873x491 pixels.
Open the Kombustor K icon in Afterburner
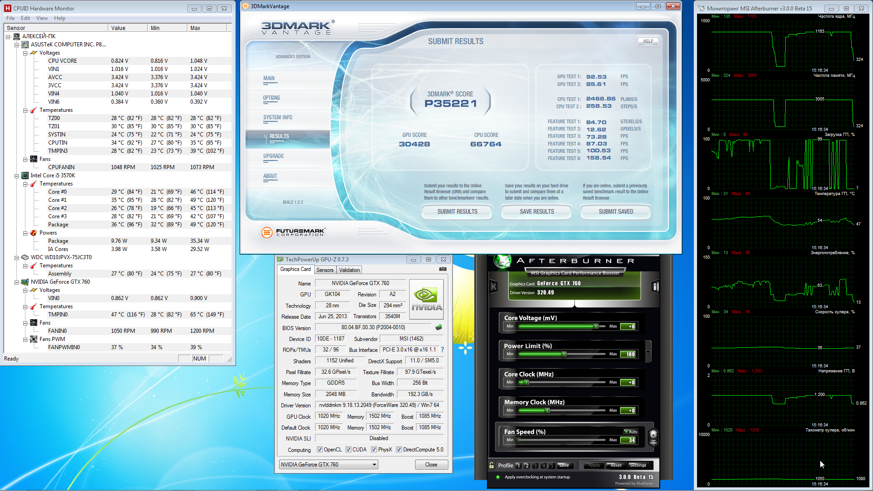point(494,287)
